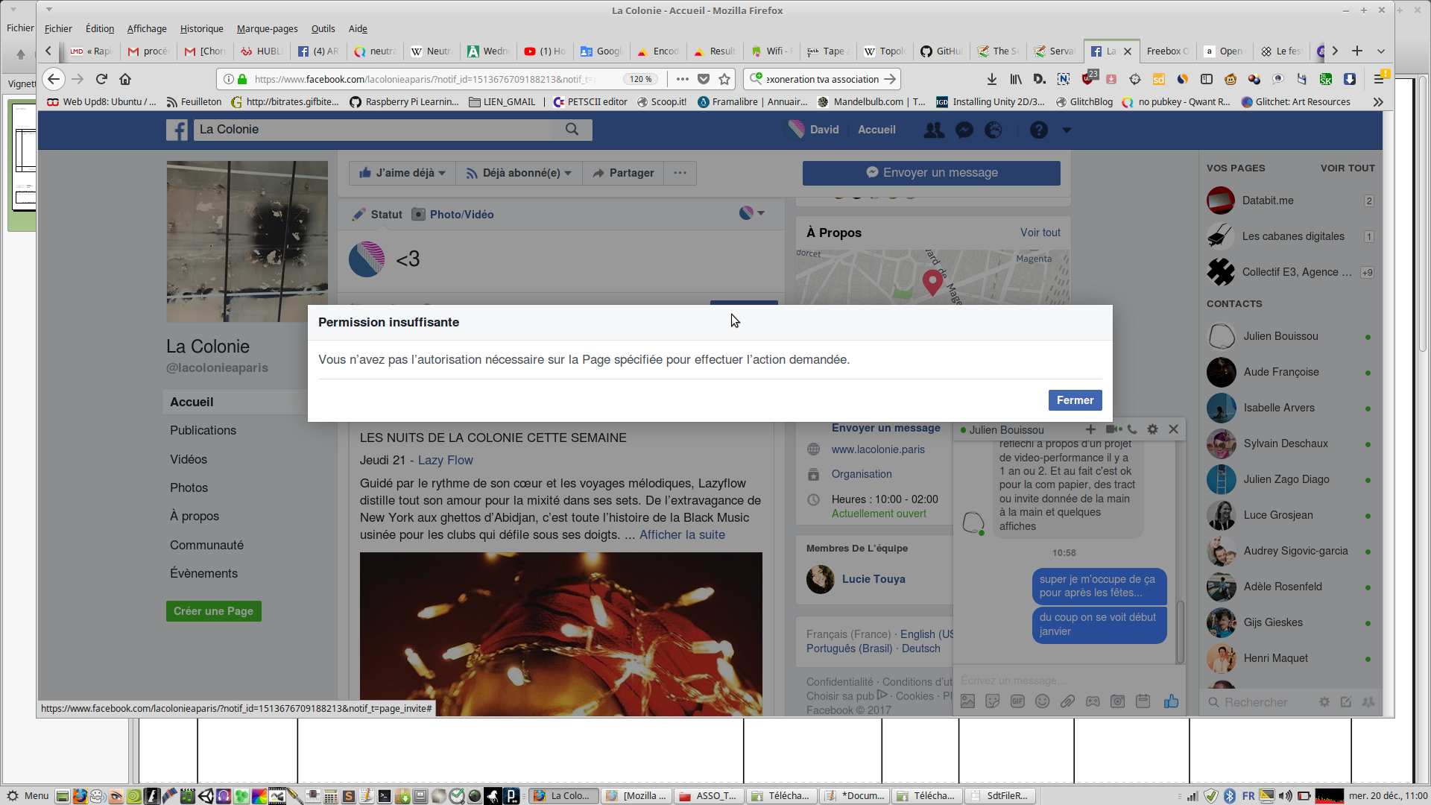Open the Marque-pages menu

(x=267, y=28)
